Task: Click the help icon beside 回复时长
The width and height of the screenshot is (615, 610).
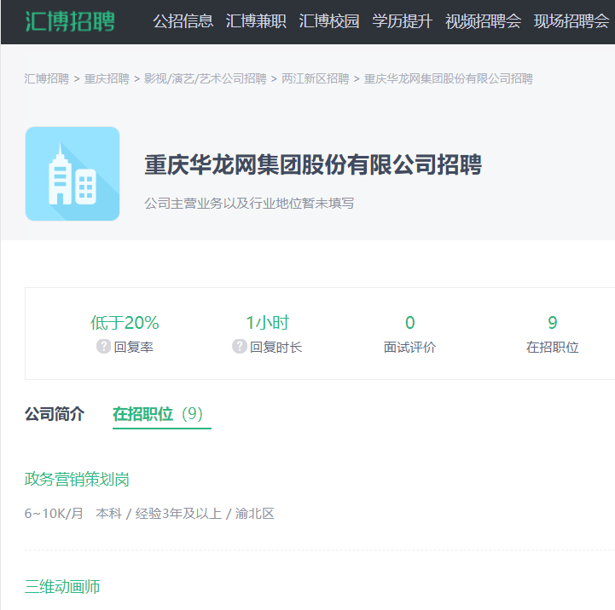Action: [x=239, y=347]
